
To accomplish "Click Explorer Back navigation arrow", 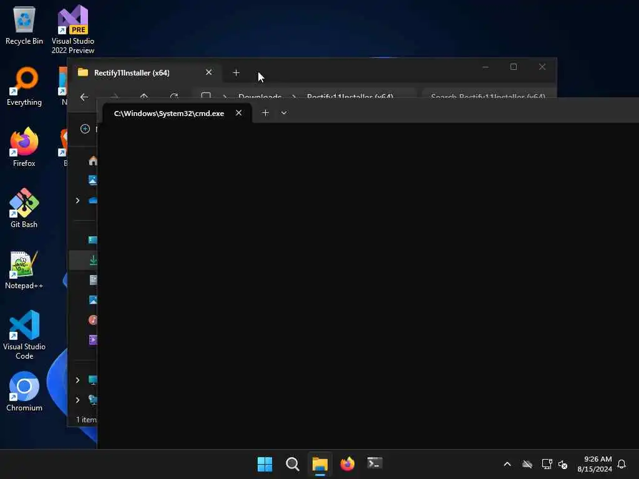I will (84, 97).
